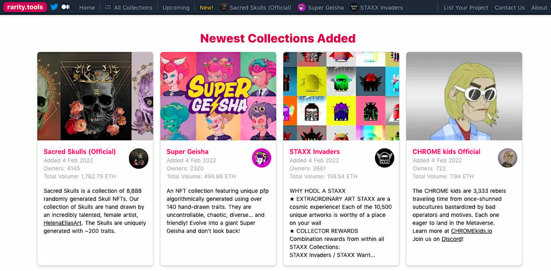Click the List Your Project button
This screenshot has width=551, height=271.
point(465,7)
